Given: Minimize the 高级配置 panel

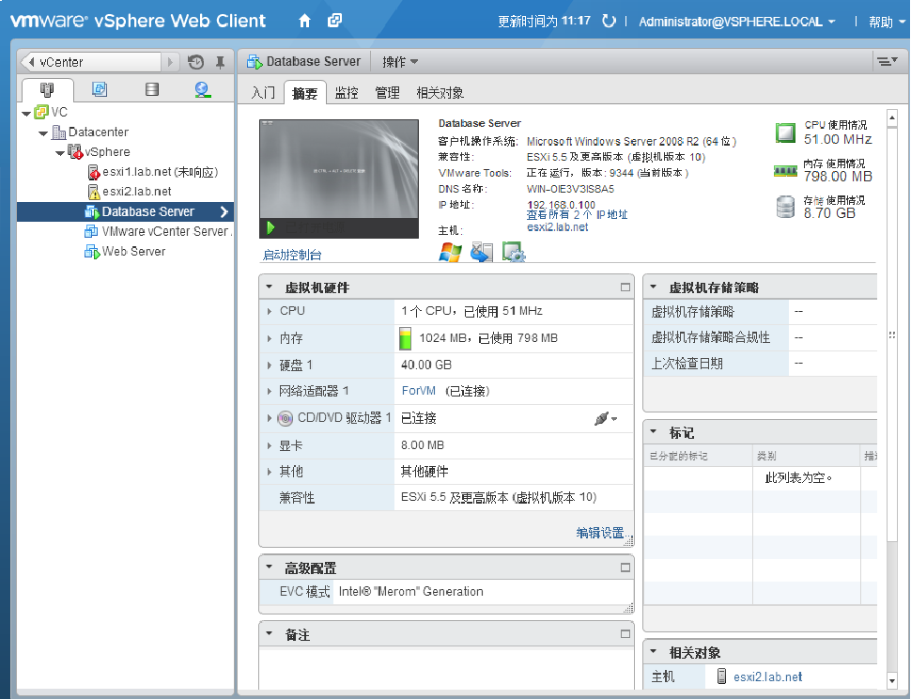Looking at the screenshot, I should click(625, 568).
